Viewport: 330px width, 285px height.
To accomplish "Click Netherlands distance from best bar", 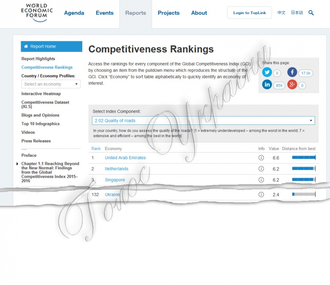I will click(304, 168).
